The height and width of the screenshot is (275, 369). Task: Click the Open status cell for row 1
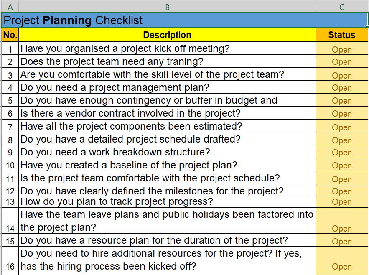(341, 49)
